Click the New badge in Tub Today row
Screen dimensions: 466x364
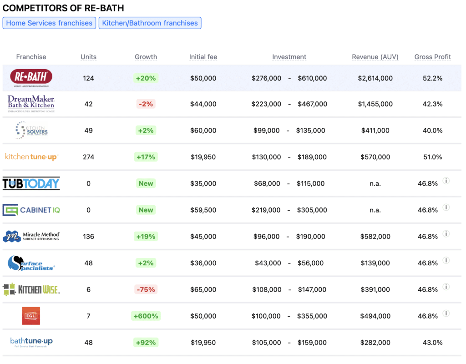(146, 183)
